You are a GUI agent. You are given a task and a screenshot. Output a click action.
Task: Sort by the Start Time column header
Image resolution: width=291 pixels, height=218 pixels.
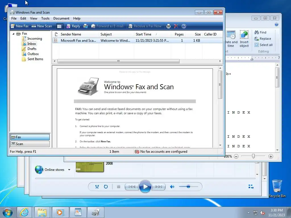click(152, 34)
